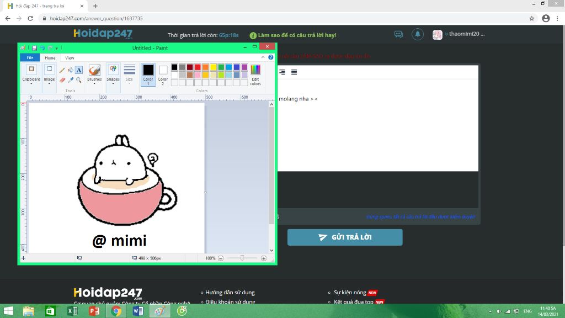Open the chat messages icon on Hoidap247

398,34
